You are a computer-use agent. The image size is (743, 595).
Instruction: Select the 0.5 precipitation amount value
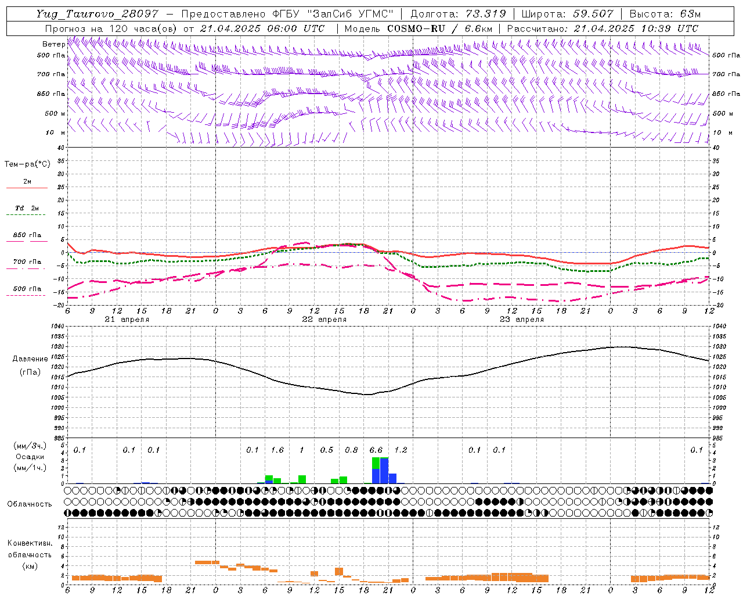point(327,450)
